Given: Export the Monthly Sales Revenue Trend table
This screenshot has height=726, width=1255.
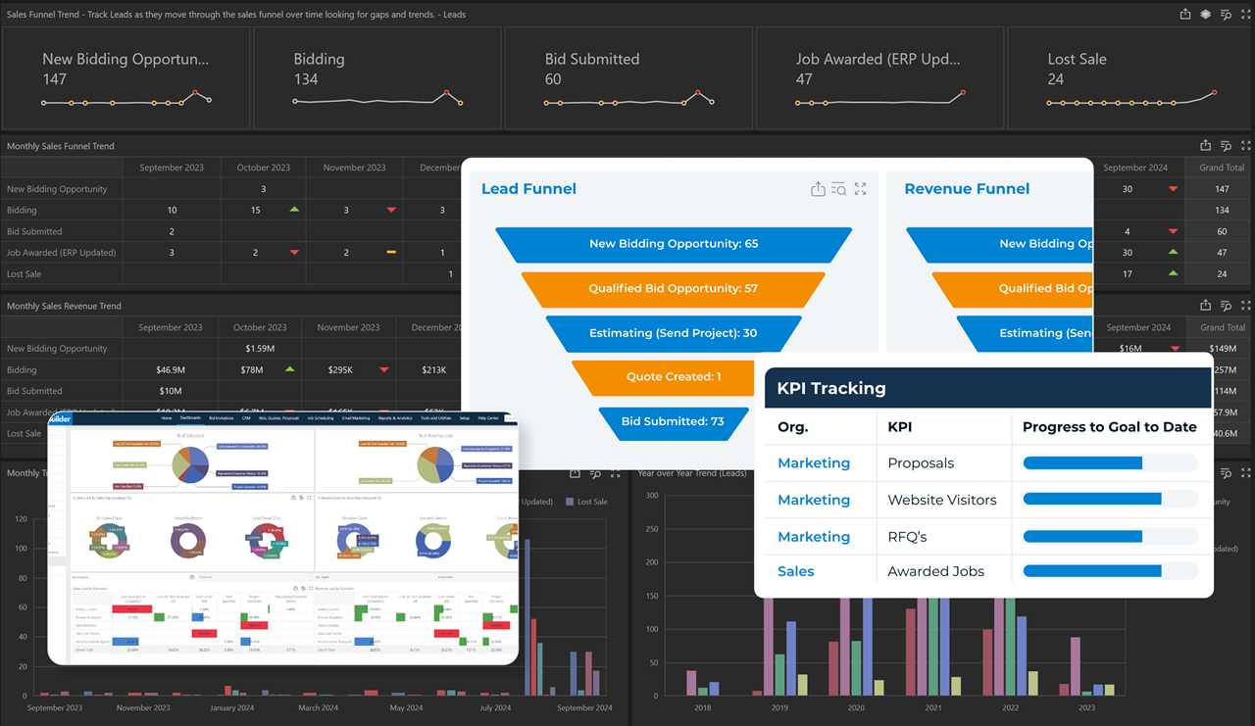Looking at the screenshot, I should click(x=1206, y=306).
